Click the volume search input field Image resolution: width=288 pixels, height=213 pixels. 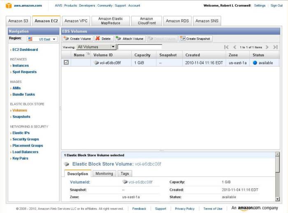(139, 47)
